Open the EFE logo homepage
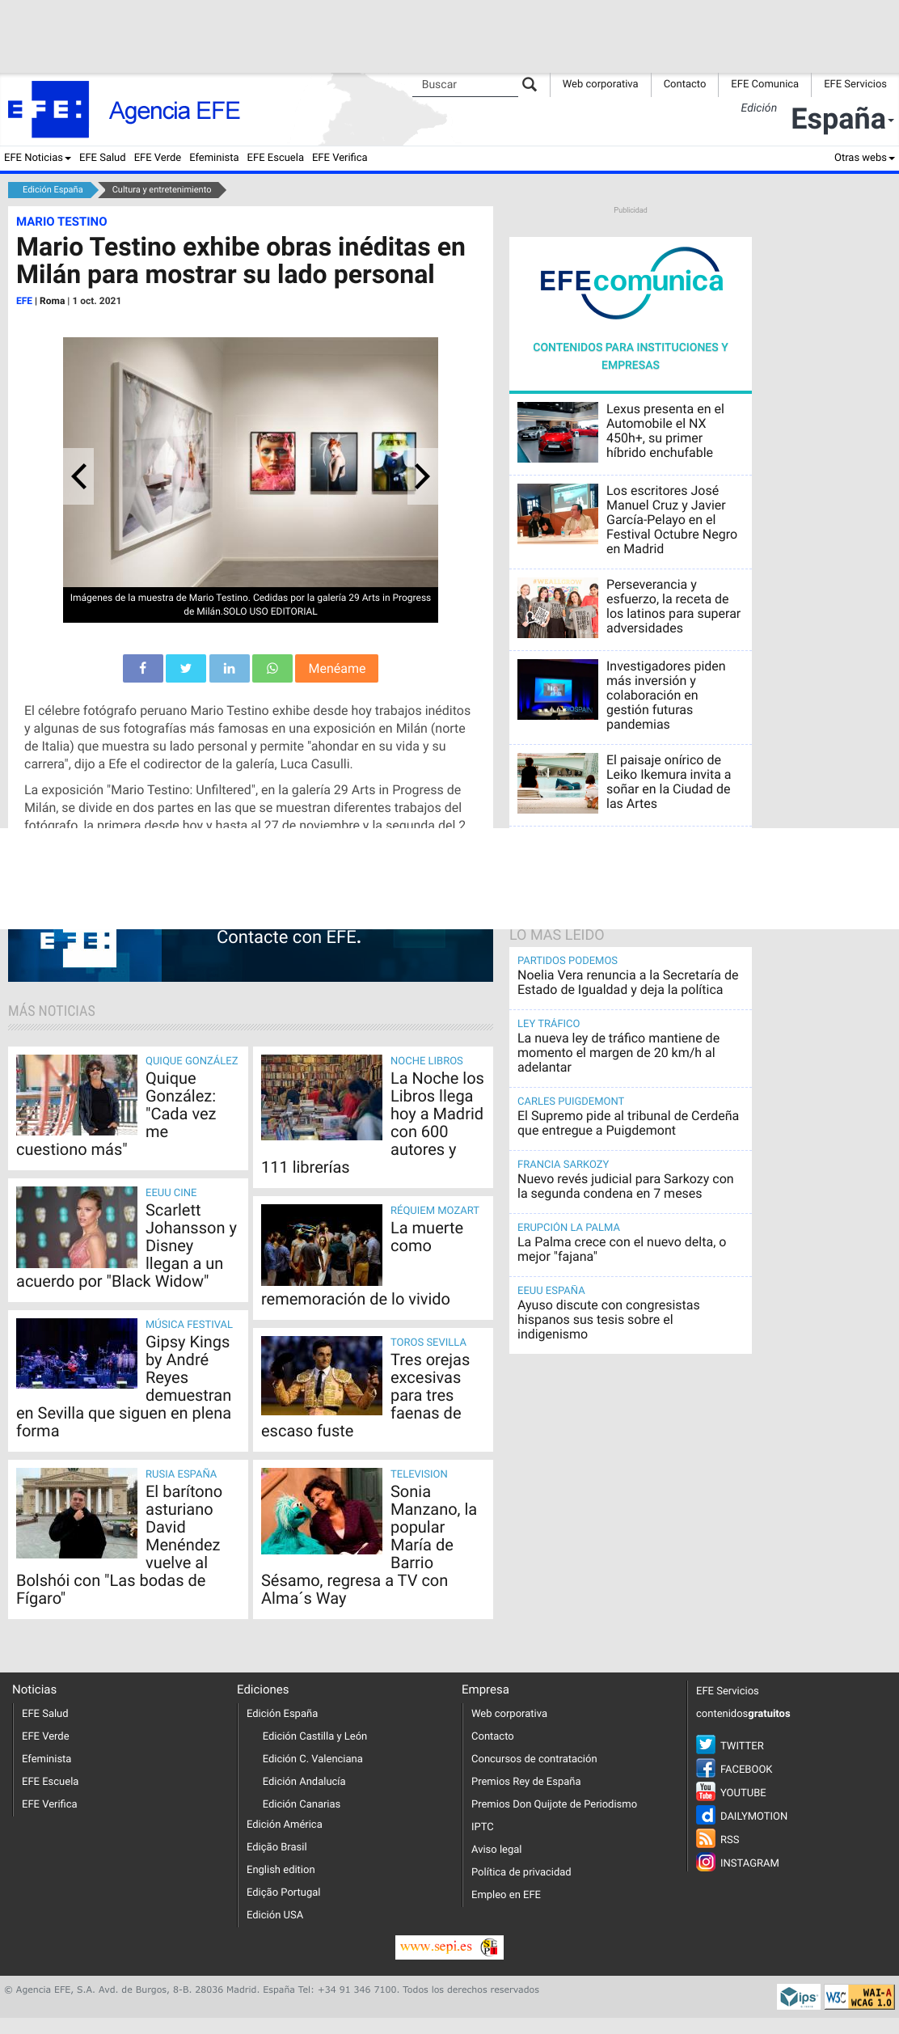This screenshot has width=899, height=2034. pos(48,109)
